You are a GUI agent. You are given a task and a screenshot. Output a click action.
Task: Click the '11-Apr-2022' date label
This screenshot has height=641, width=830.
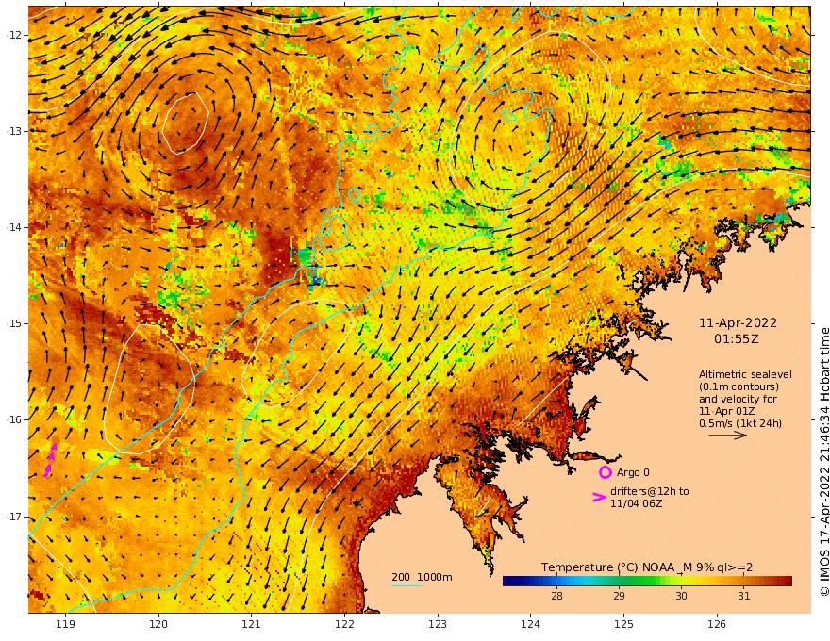[738, 323]
